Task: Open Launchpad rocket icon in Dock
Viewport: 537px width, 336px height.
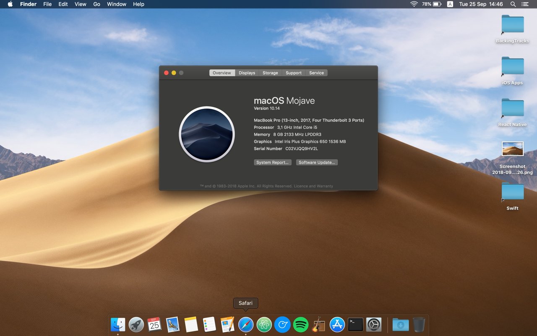Action: 136,324
